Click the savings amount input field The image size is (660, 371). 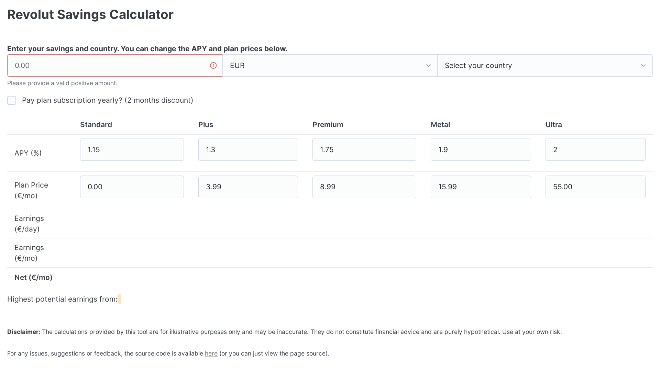pos(115,65)
